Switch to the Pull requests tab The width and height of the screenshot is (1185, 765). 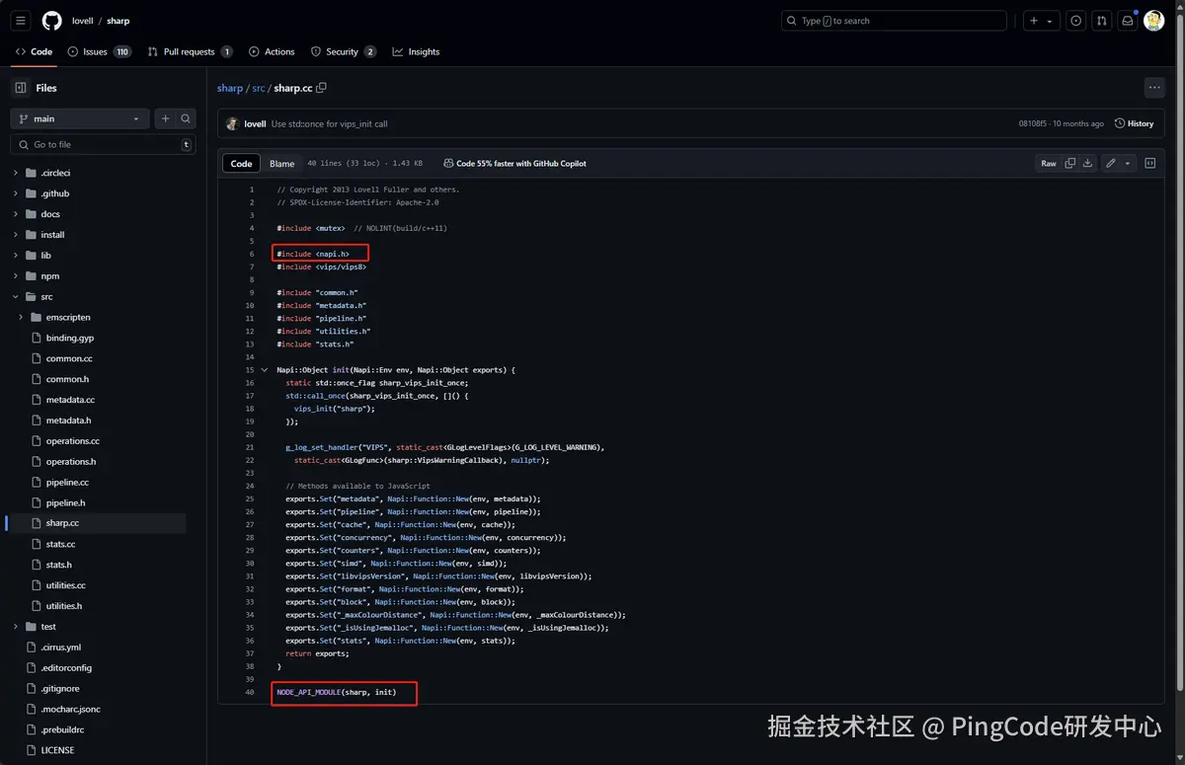(191, 51)
